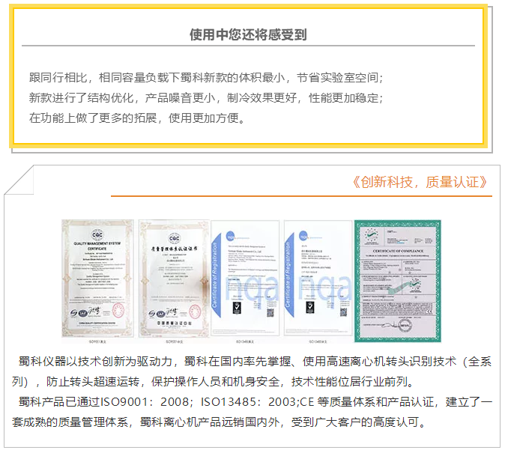Select the line starting 在功能上做了更多的拓展
Image resolution: width=505 pixels, height=450 pixels.
coord(138,118)
